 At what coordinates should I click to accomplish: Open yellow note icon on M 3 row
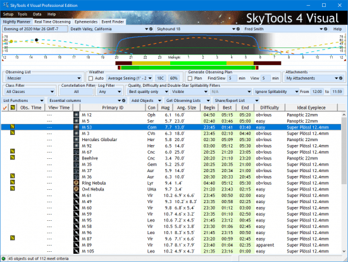point(13,133)
